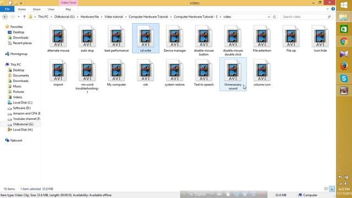Viewport: 352px width, 198px height.
Task: Select the cd write video file
Action: point(146,38)
